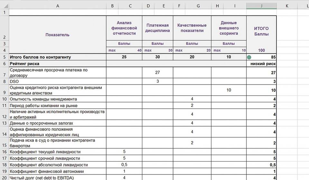Select the 'низкий риск' rating cell
This screenshot has height=180, width=309.
pos(261,64)
